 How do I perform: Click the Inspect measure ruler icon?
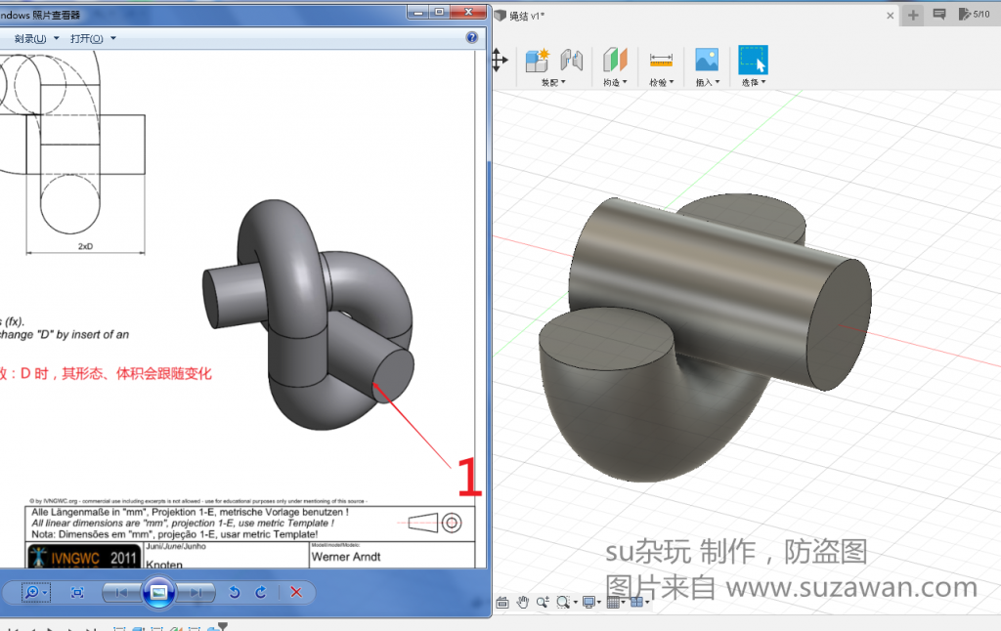(661, 61)
